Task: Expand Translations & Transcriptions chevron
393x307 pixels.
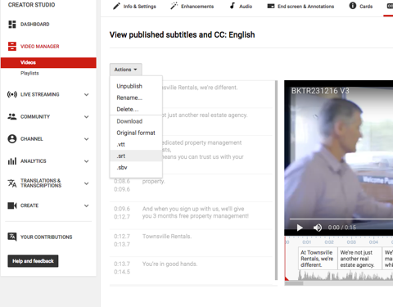Action: click(x=87, y=183)
